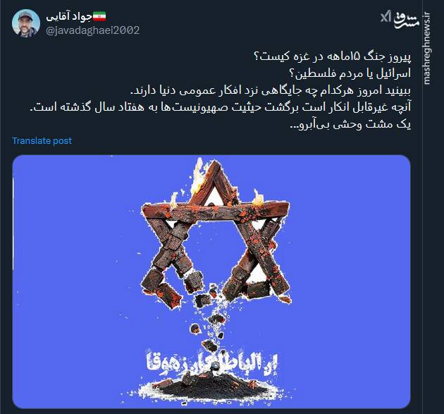The image size is (444, 414).
Task: Click the Translate post link
Action: tap(42, 141)
